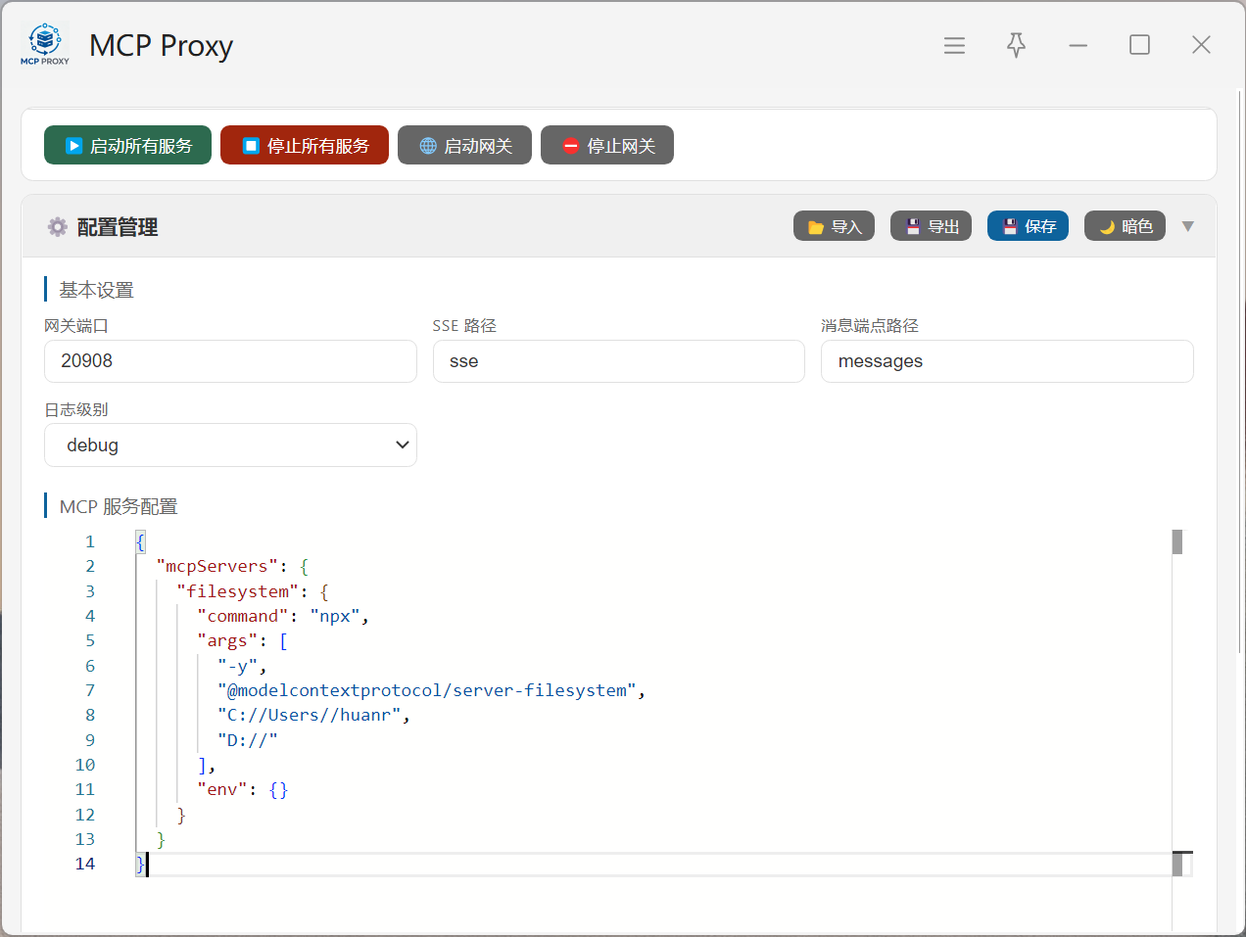This screenshot has height=937, width=1246.
Task: Save configuration with 保存 button
Action: (1028, 226)
